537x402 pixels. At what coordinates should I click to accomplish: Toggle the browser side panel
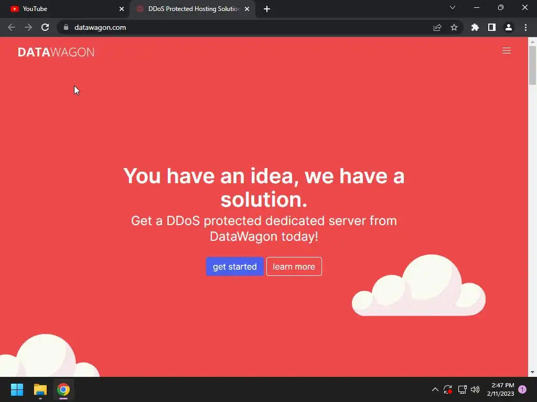(492, 27)
